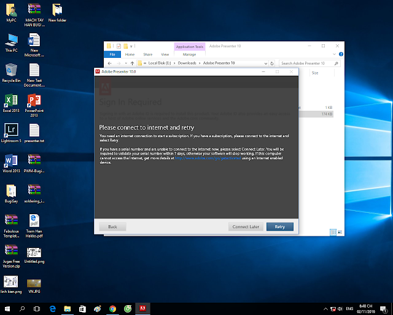
Task: Select the Tram Han Hakko.pdf file
Action: pos(34,226)
